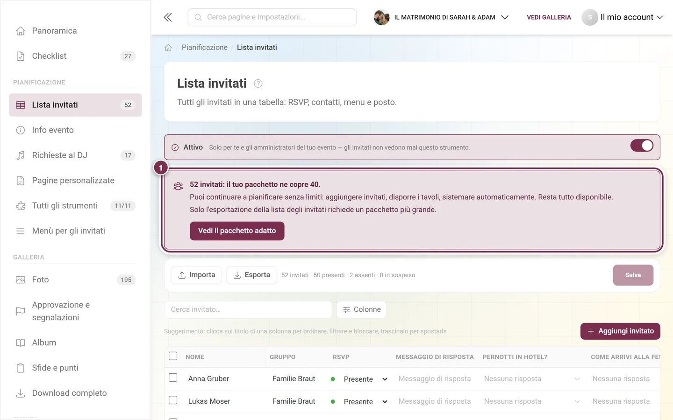Screen dimensions: 673x420
Task: Click the Checklist document icon
Action: pos(21,56)
